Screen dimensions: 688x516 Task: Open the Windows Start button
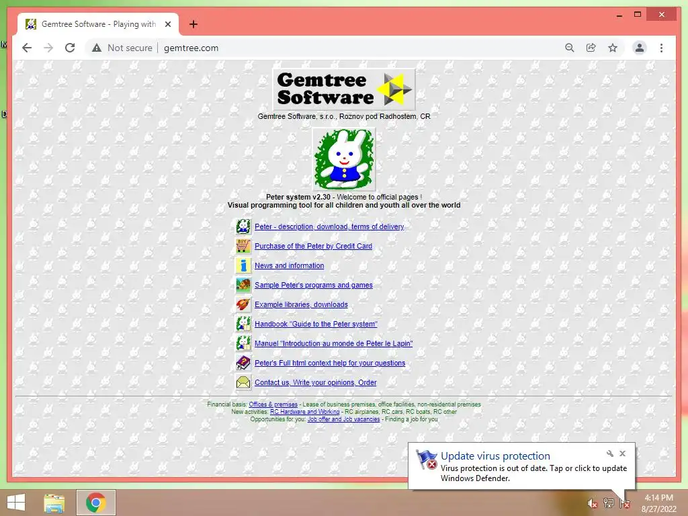16,503
